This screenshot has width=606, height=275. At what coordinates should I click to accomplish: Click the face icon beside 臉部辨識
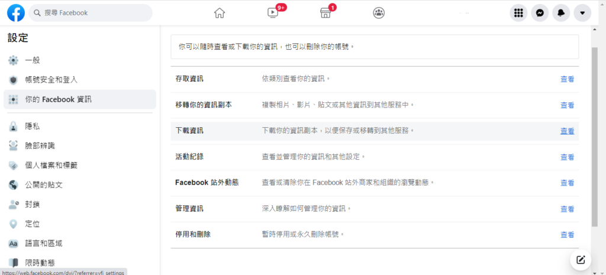click(14, 146)
